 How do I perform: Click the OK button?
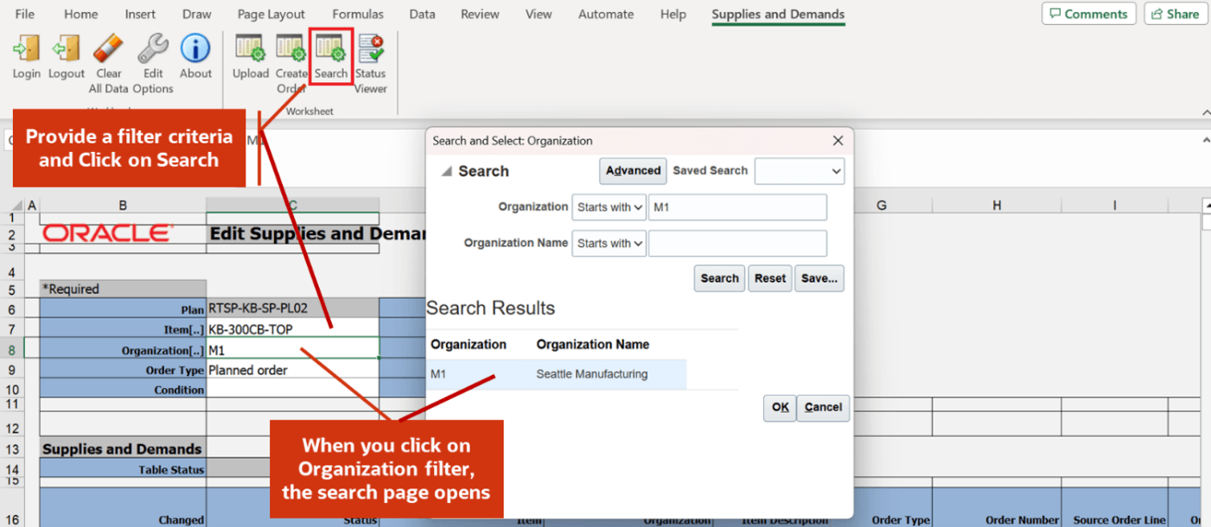780,408
